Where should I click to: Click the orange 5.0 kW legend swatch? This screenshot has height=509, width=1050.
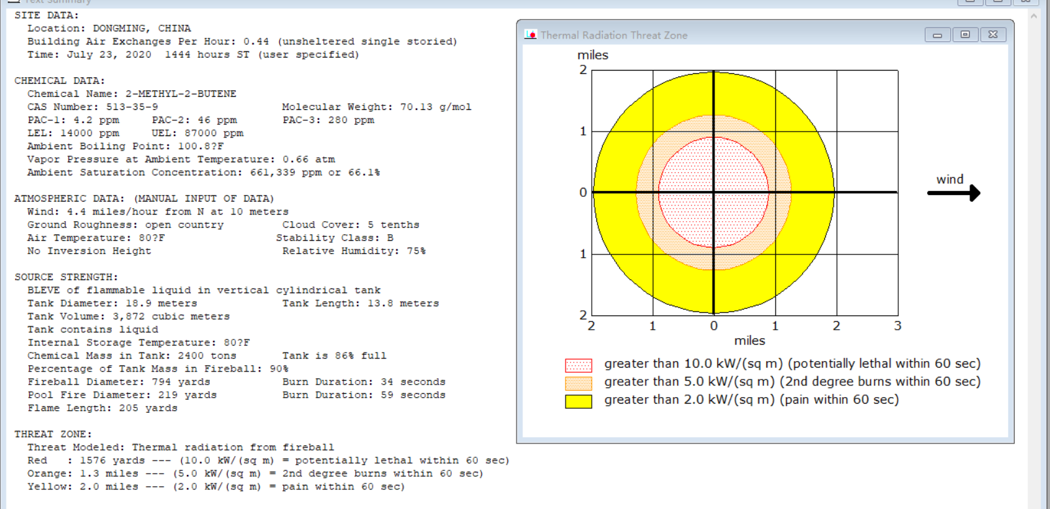[579, 383]
